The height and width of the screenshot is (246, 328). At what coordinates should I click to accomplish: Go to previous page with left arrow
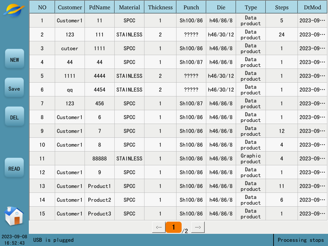159,227
